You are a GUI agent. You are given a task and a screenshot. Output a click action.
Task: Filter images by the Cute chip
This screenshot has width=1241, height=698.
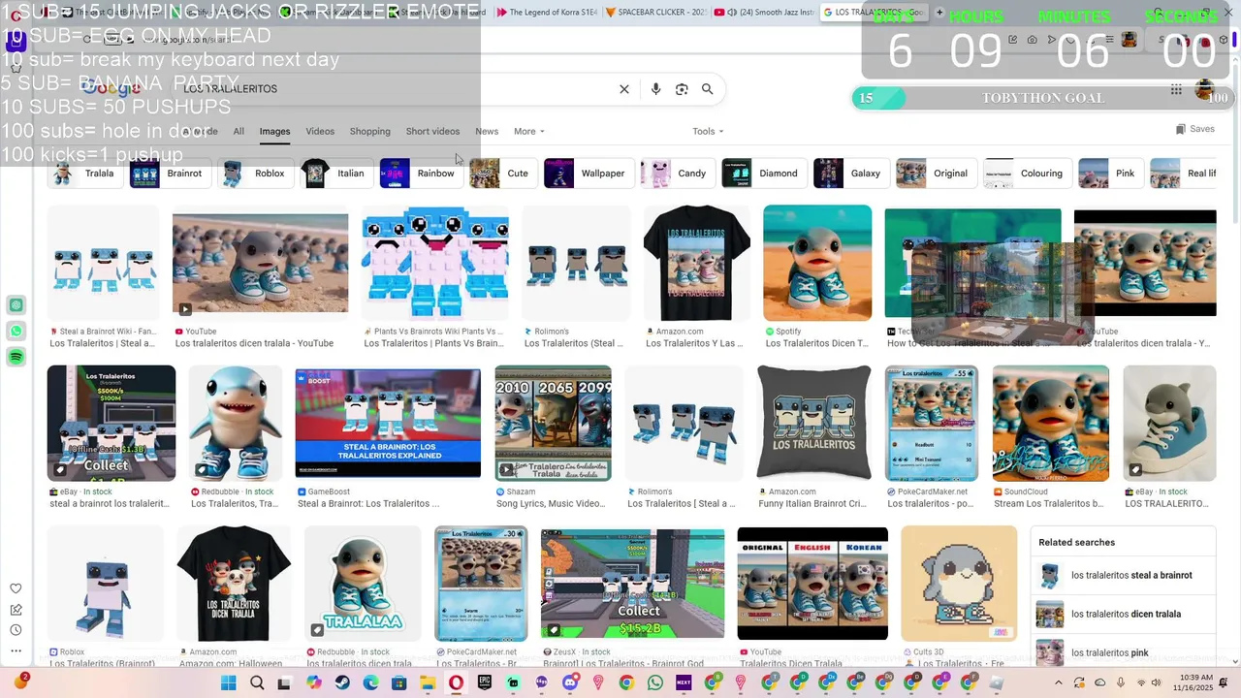pyautogui.click(x=502, y=174)
